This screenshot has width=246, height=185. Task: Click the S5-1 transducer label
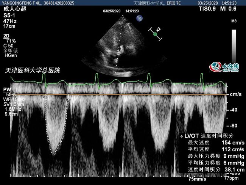tap(9, 16)
